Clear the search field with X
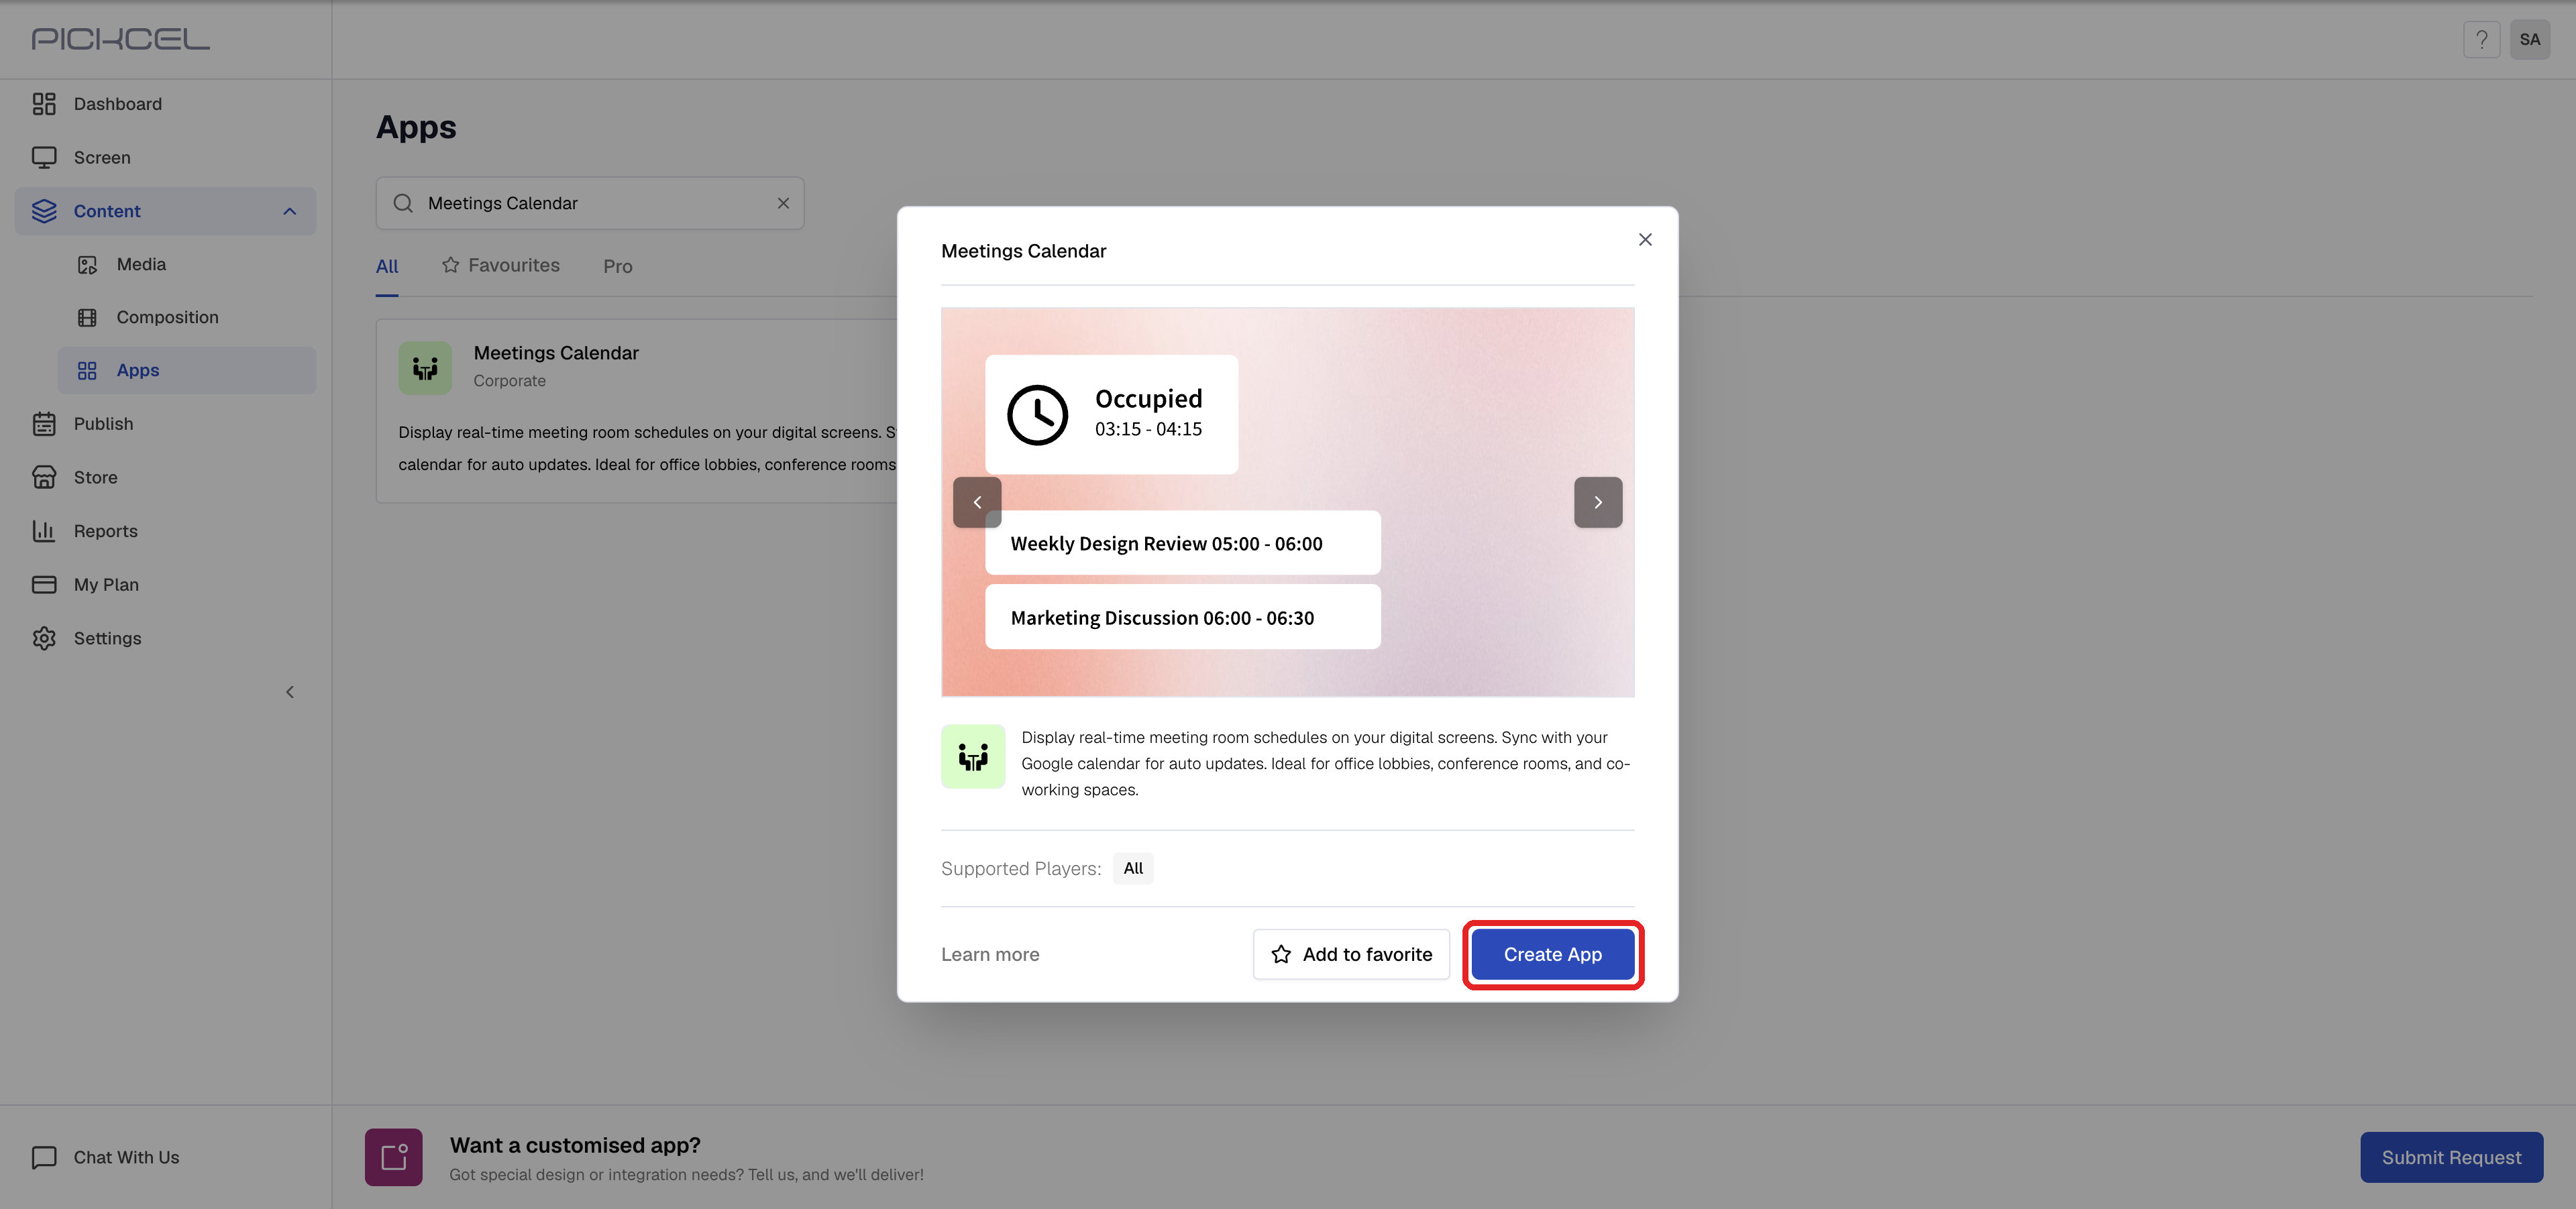The image size is (2576, 1209). pos(783,203)
